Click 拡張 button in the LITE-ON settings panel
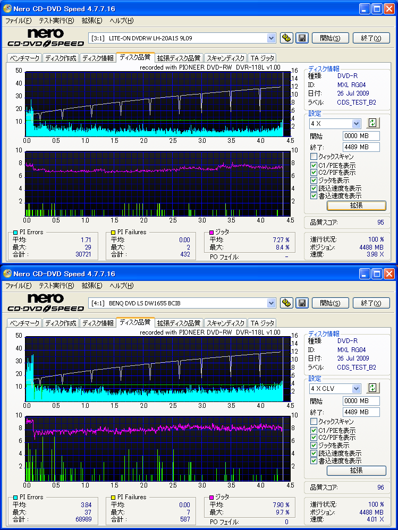398x530 pixels. (357, 206)
